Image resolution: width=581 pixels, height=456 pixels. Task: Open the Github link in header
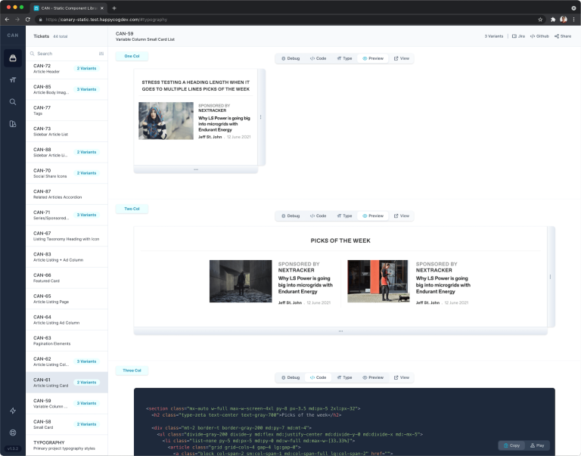click(539, 36)
